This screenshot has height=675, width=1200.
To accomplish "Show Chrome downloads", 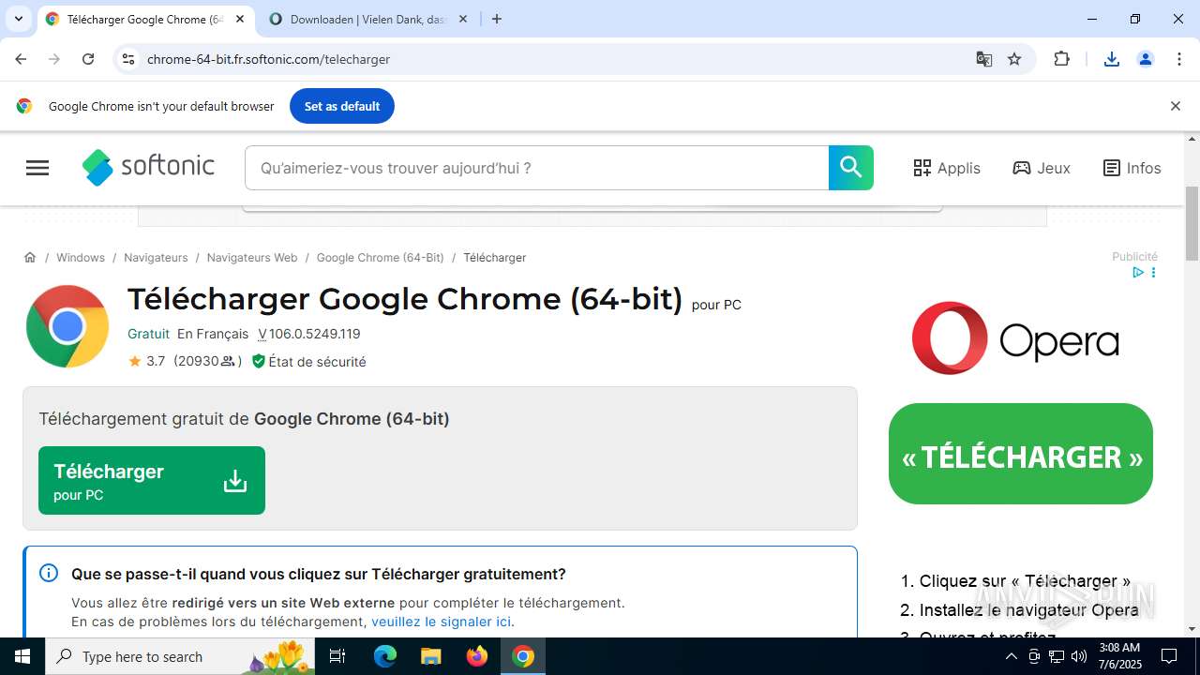I will (x=1112, y=59).
